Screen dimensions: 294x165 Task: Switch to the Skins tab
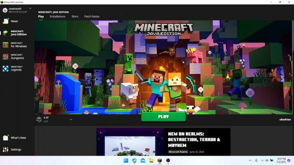click(75, 16)
